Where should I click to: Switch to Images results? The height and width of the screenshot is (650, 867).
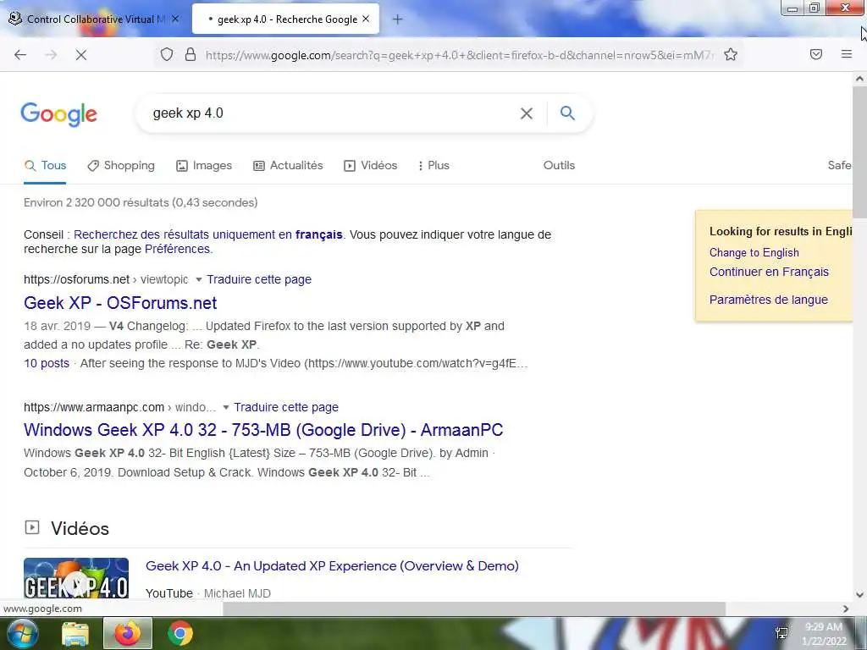pos(204,165)
